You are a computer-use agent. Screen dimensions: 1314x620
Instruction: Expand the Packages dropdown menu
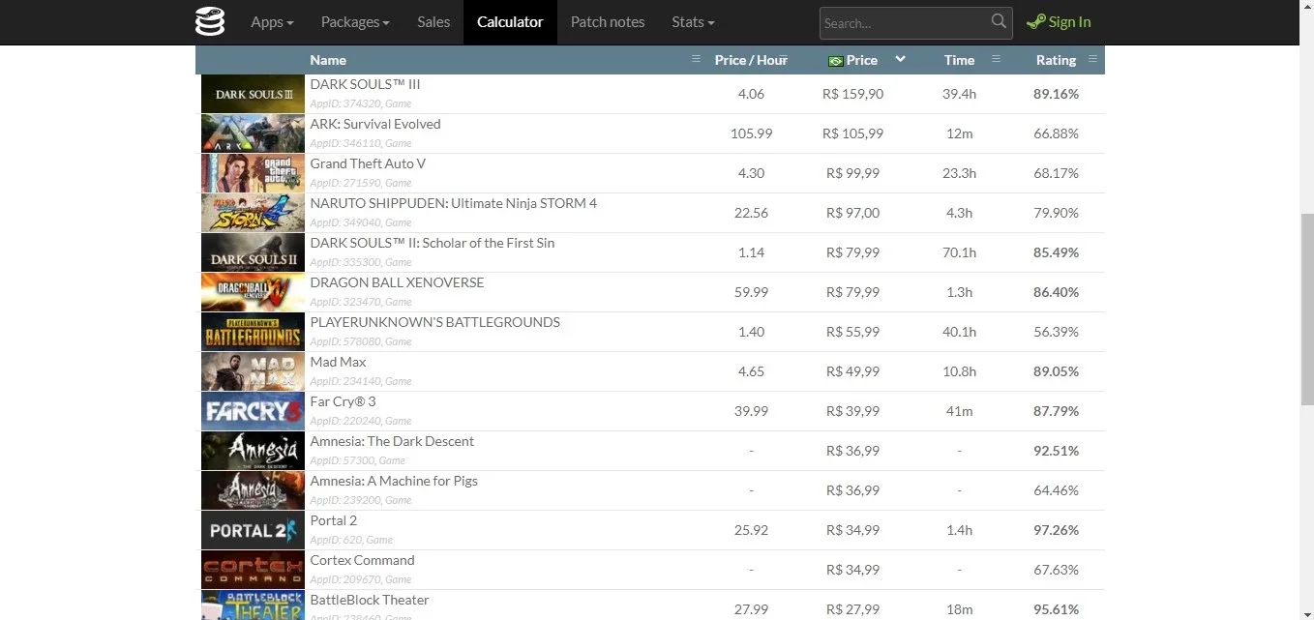355,21
